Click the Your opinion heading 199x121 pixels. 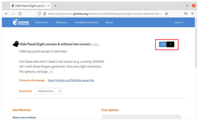(x=110, y=110)
